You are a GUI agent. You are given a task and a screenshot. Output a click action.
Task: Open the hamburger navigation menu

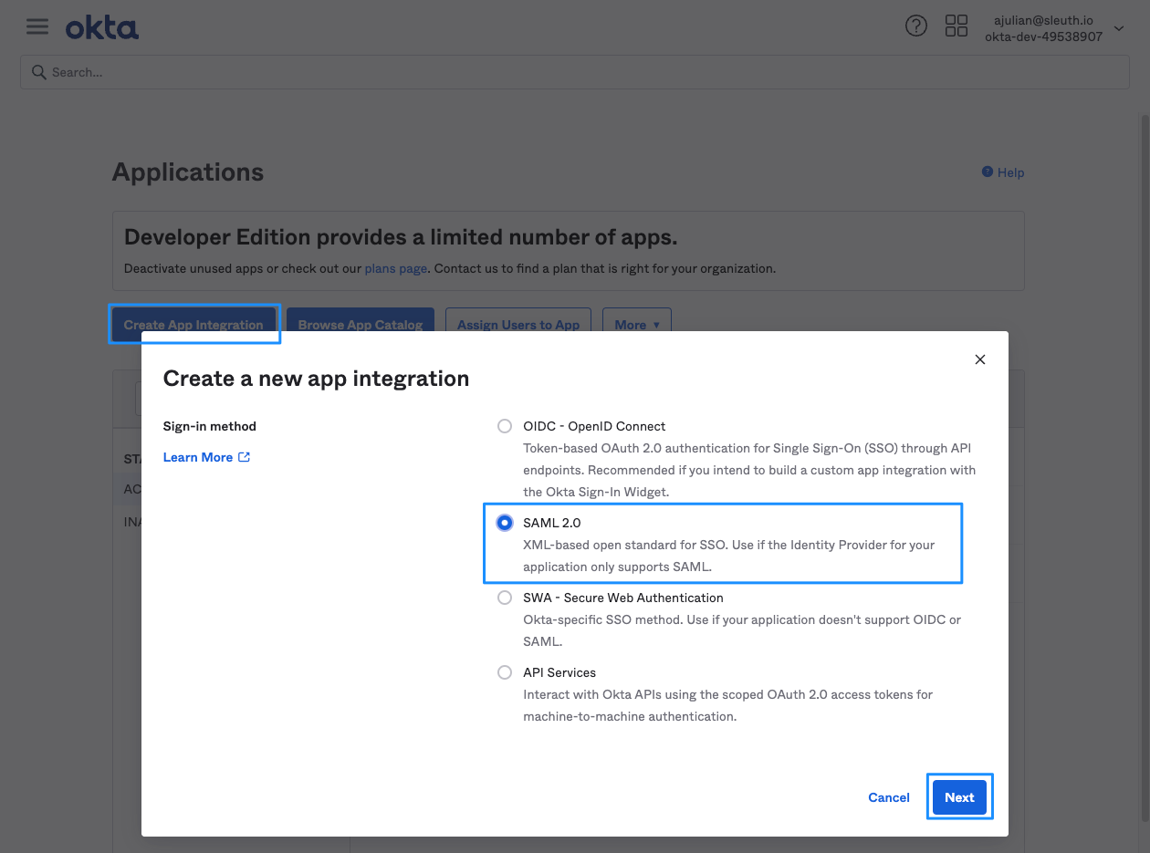click(37, 26)
